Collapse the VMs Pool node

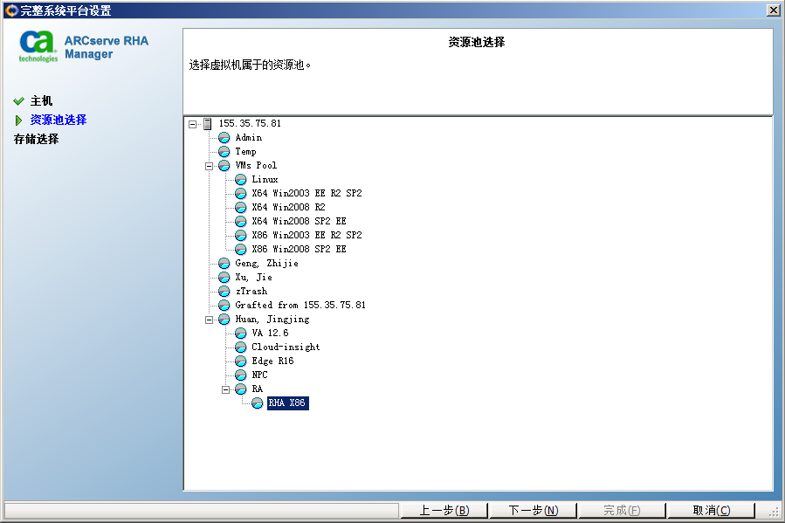pyautogui.click(x=210, y=166)
